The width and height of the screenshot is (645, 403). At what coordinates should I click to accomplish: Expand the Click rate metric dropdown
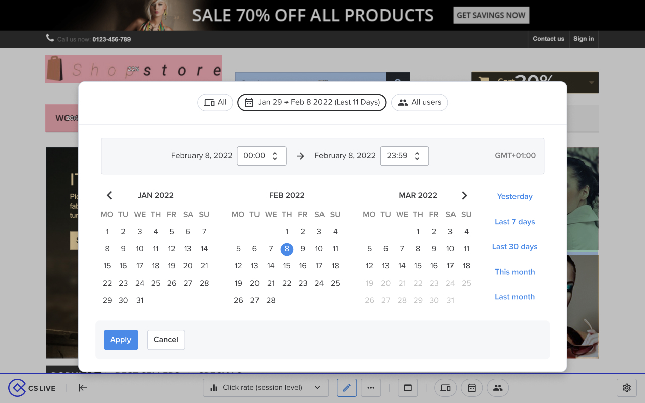(266, 388)
